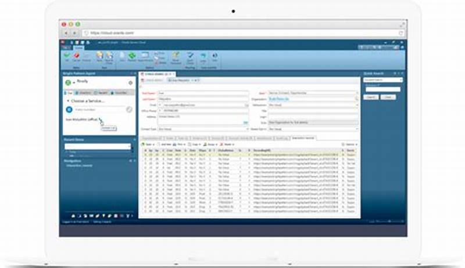Screen dimensions: 465x268
Task: Click the Reset Password ribbon icon
Action: (x=176, y=55)
